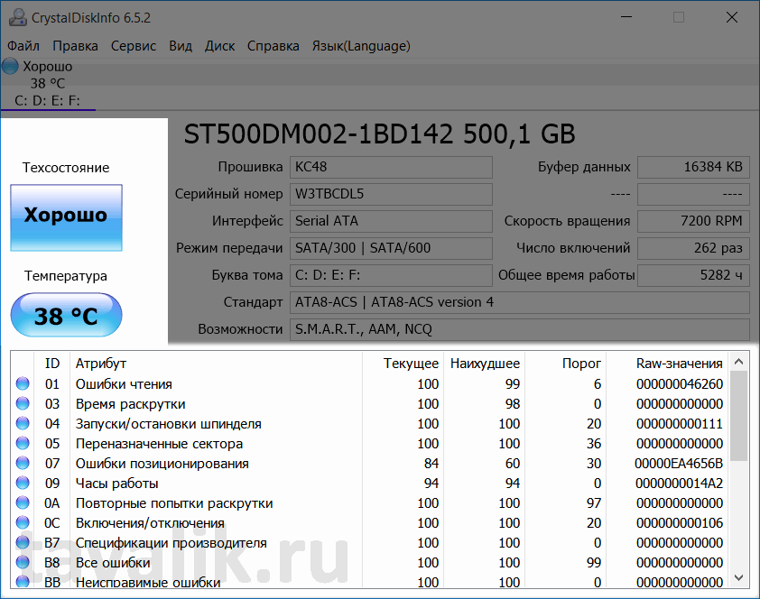Image resolution: width=760 pixels, height=599 pixels.
Task: Click the Температура label above 38 °C
Action: [66, 276]
